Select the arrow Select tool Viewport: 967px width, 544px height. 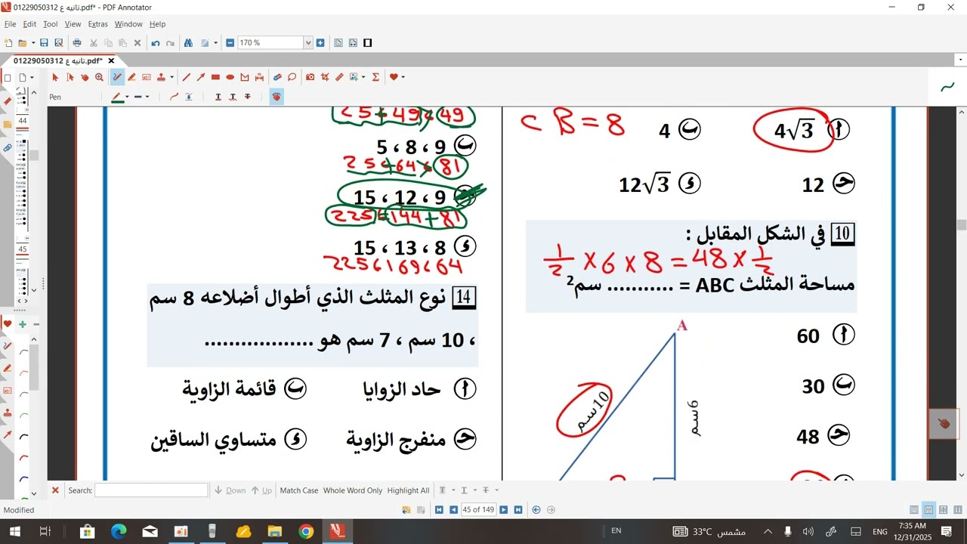pos(55,77)
